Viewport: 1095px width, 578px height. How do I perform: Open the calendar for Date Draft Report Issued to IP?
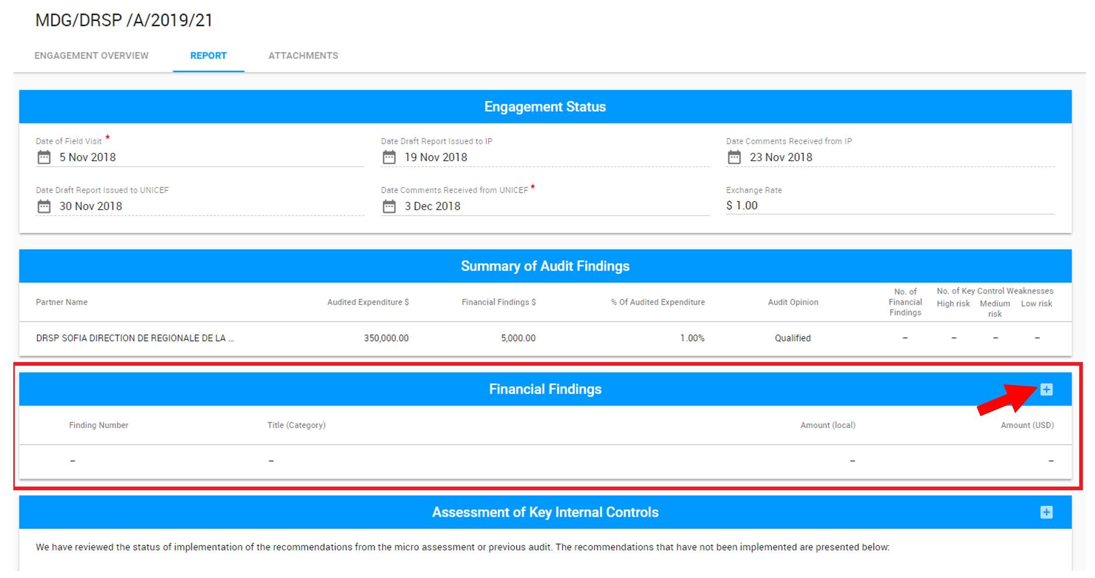(389, 157)
